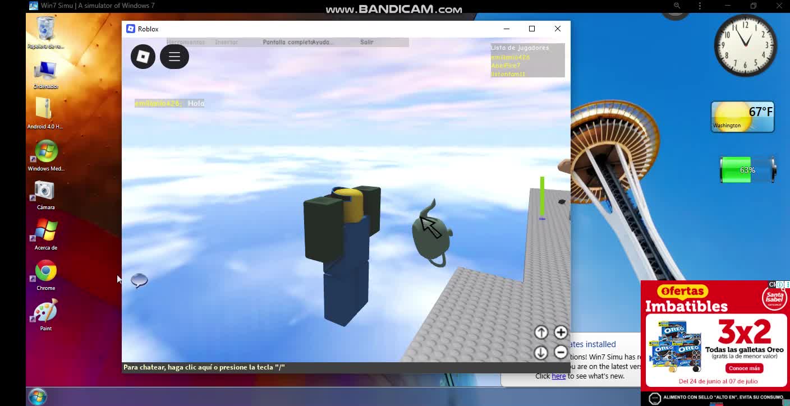Launch Chrome from the desktop
The width and height of the screenshot is (790, 406).
(x=46, y=275)
